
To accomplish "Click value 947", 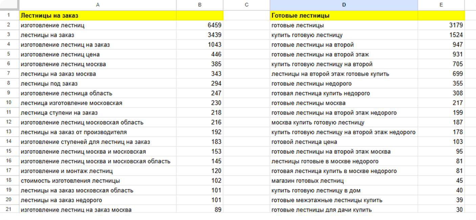I will click(x=441, y=45).
